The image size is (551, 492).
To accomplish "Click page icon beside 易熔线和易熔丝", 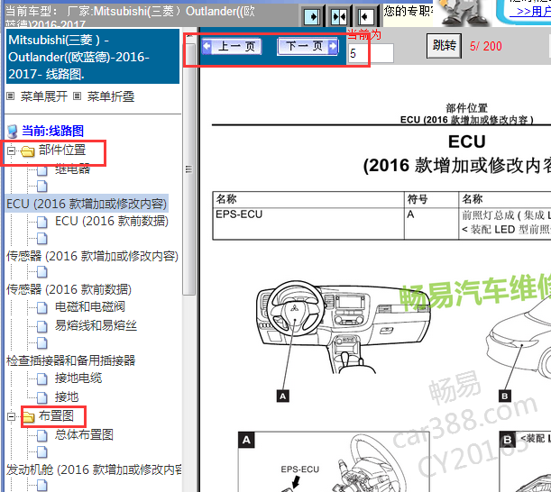I will coord(42,326).
